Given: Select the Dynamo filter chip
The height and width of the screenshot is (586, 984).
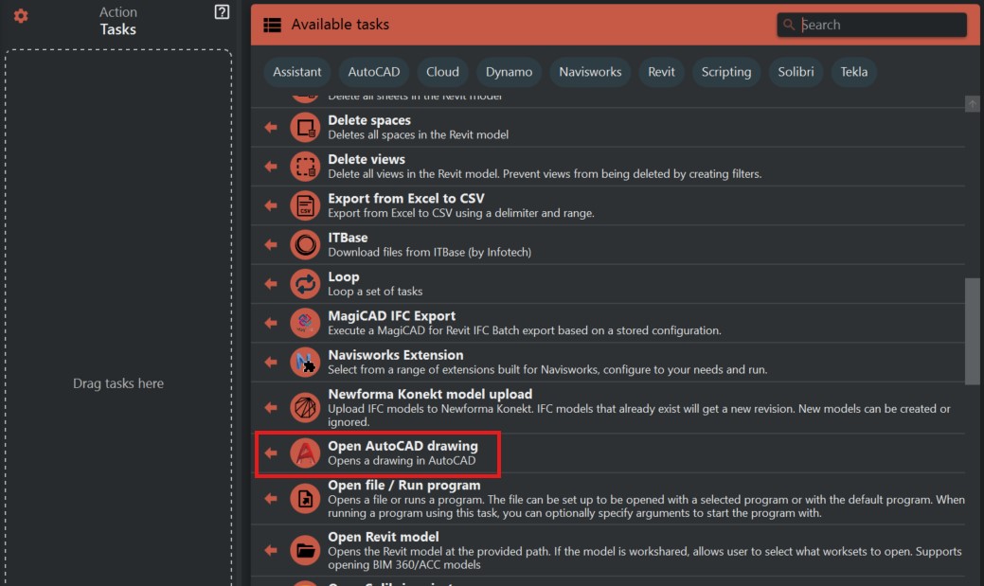Looking at the screenshot, I should tap(510, 72).
